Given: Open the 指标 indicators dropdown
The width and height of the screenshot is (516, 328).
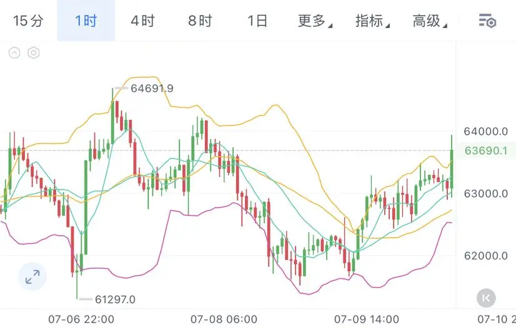Looking at the screenshot, I should 372,21.
